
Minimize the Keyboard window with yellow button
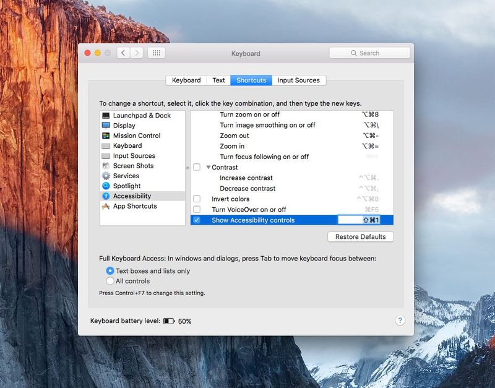tap(98, 53)
